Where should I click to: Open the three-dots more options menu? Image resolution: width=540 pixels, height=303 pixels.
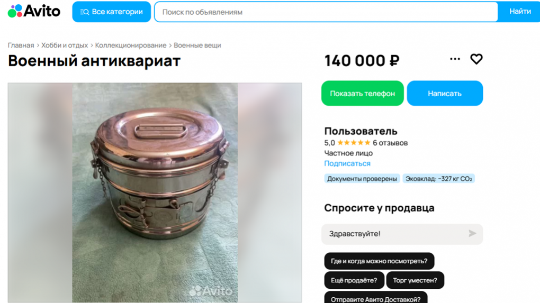[x=455, y=59]
